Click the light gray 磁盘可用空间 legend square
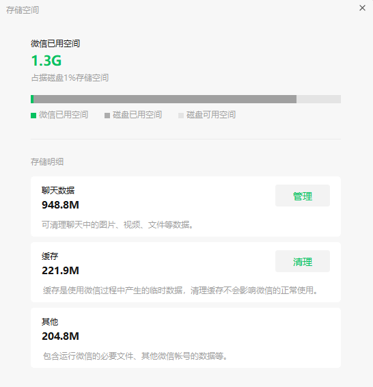 [181, 116]
